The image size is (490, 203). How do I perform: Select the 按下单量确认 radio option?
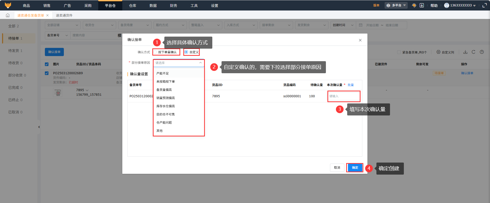(155, 52)
